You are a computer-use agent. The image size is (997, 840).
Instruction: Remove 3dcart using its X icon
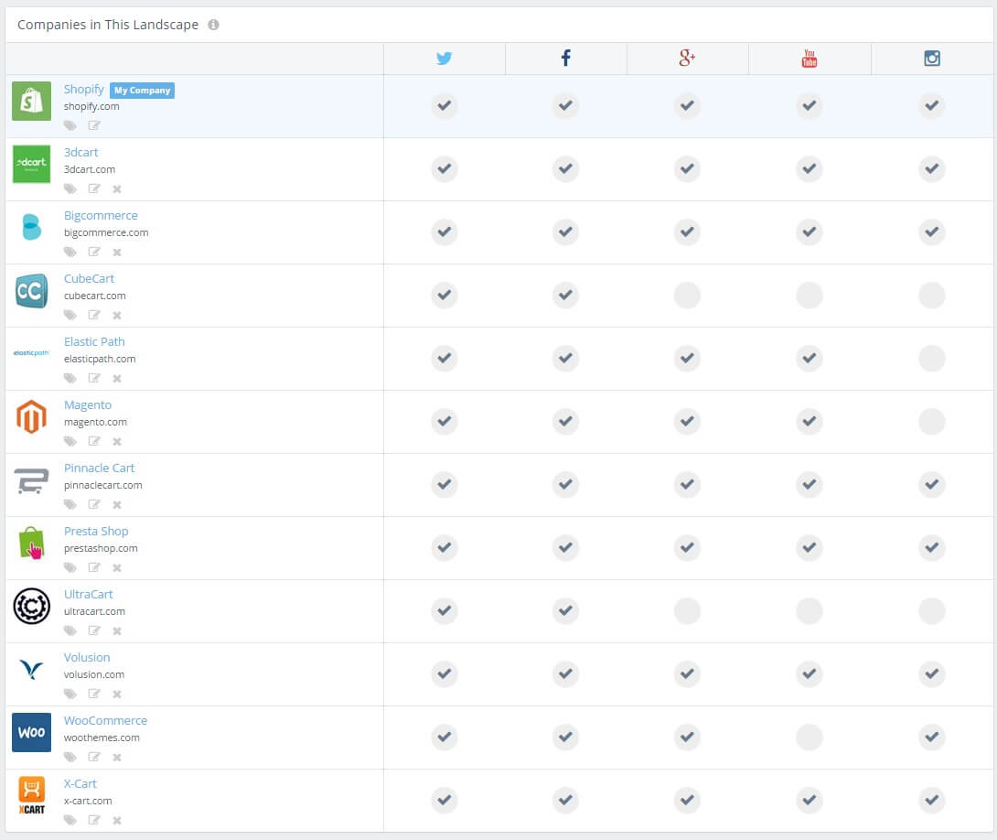(117, 188)
